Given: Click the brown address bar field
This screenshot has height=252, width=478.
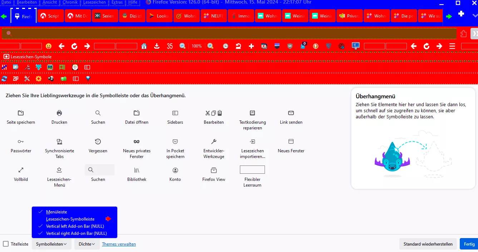Looking at the screenshot, I should [x=229, y=34].
